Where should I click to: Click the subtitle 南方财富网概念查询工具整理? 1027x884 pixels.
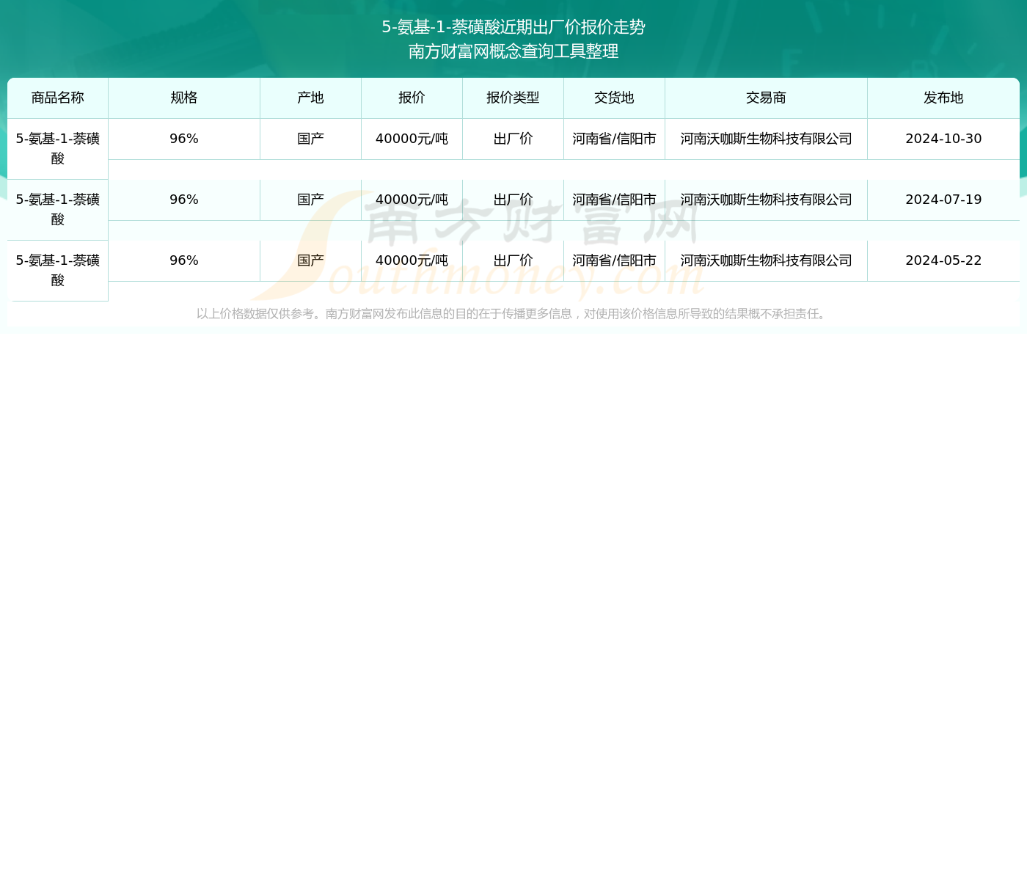click(x=513, y=51)
